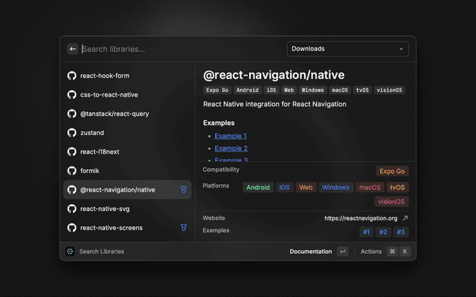
Task: Open the Example 2 link
Action: 231,148
